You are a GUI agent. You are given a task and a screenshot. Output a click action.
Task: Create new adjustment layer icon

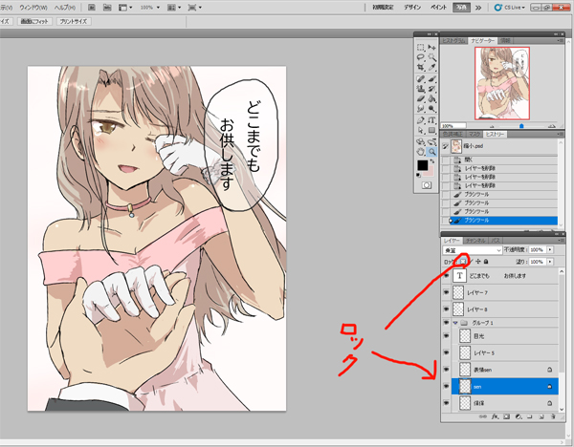point(518,416)
